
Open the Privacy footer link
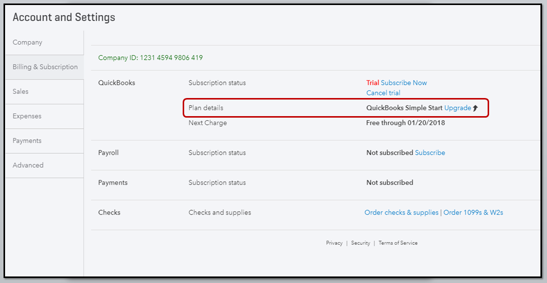click(334, 243)
